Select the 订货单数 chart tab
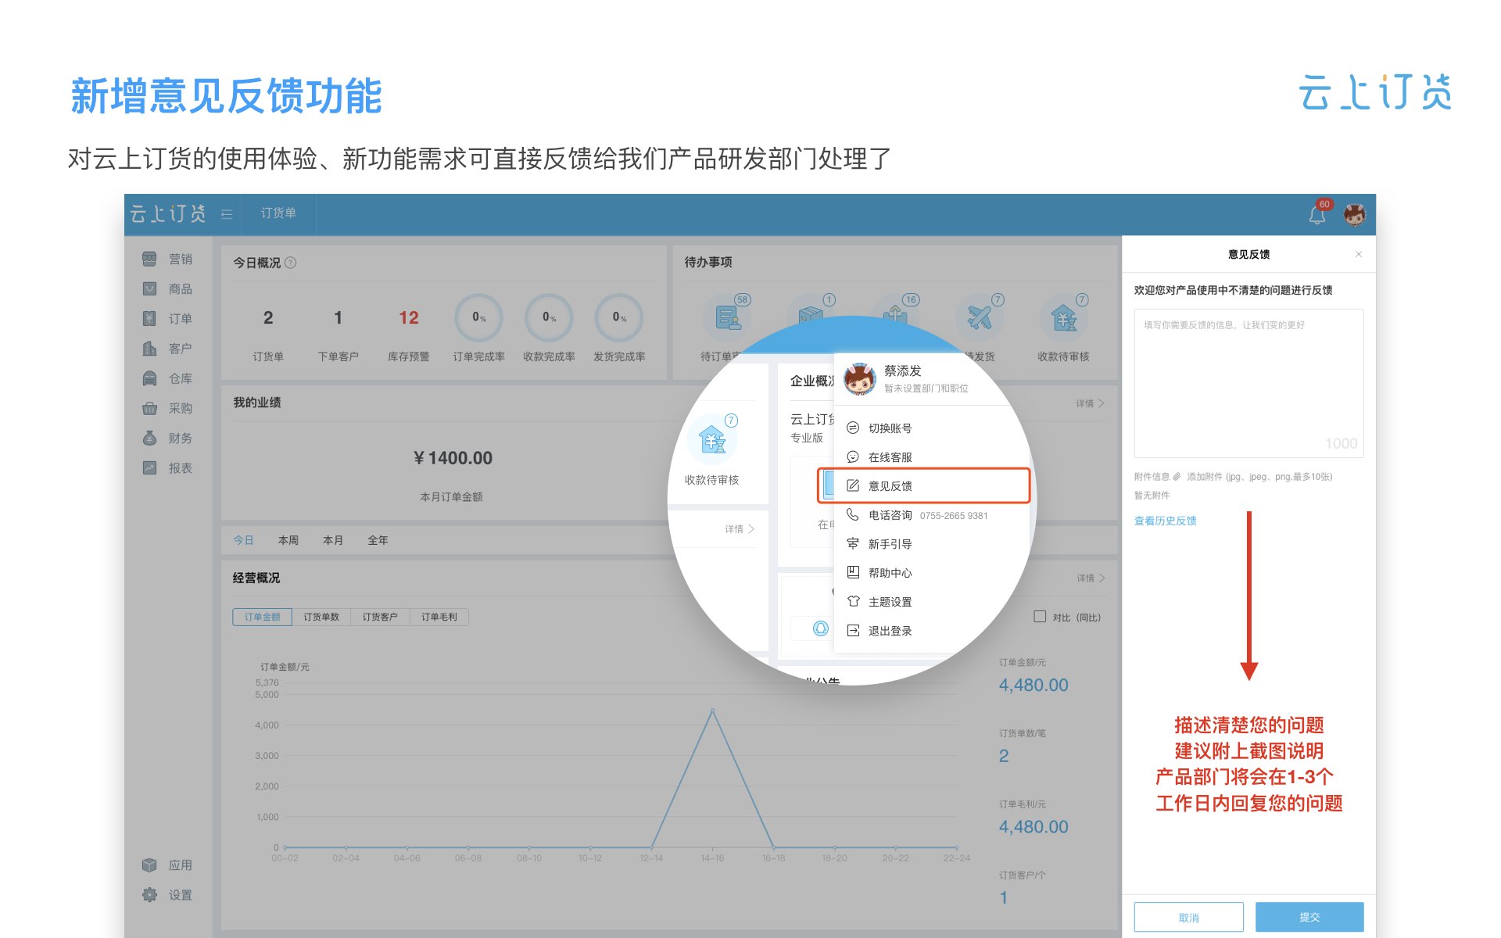 click(x=321, y=617)
